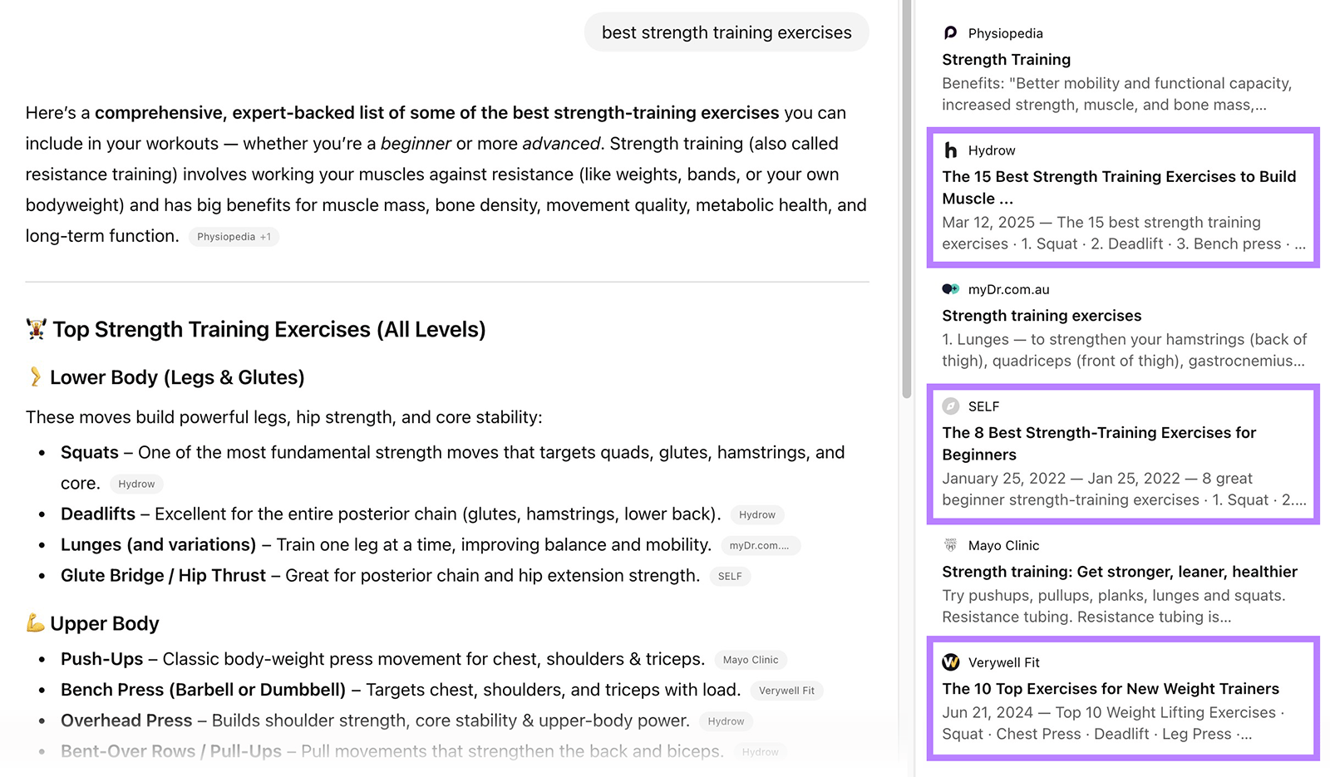Click the Mayo Clinic chip after Push-Ups

pos(750,659)
